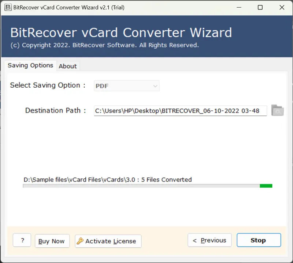The width and height of the screenshot is (293, 263).
Task: Switch to the About tab
Action: (x=68, y=66)
